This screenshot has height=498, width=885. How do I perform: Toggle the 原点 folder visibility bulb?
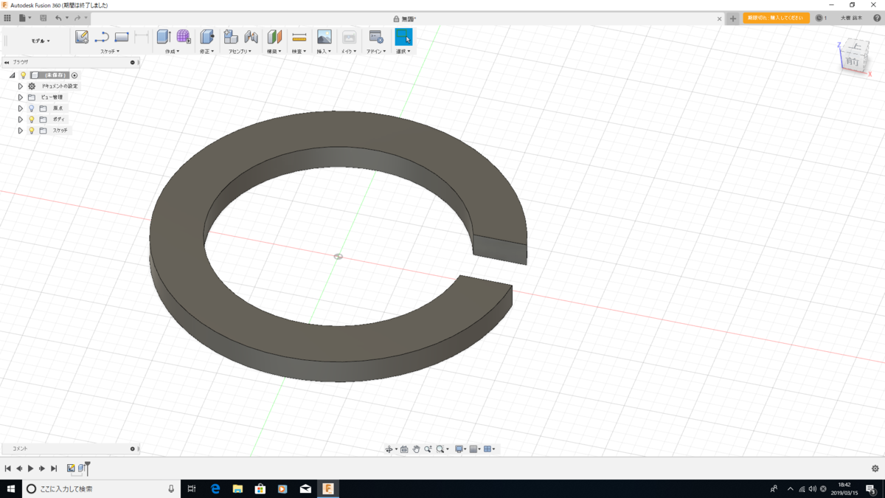pyautogui.click(x=32, y=108)
